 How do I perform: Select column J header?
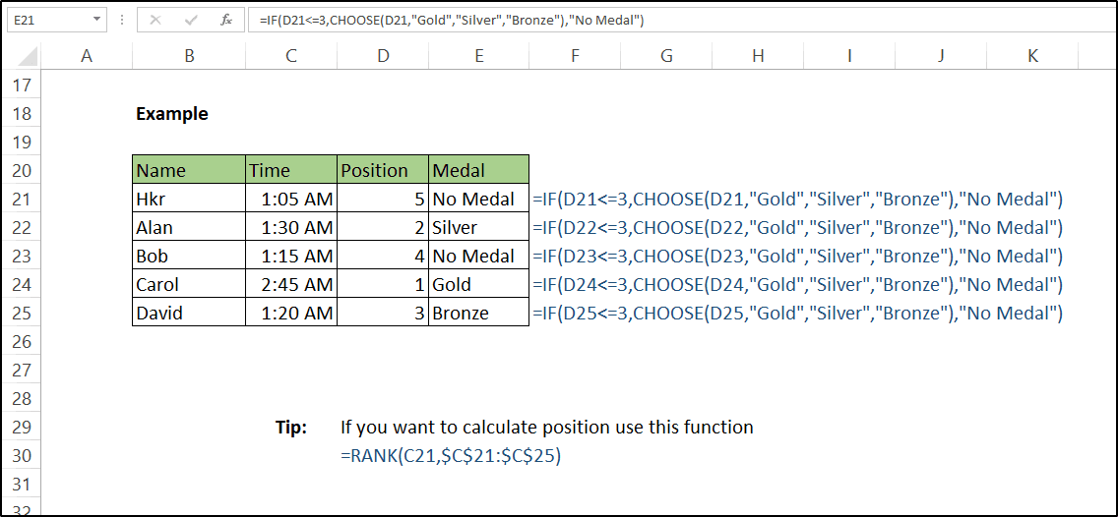[x=941, y=56]
